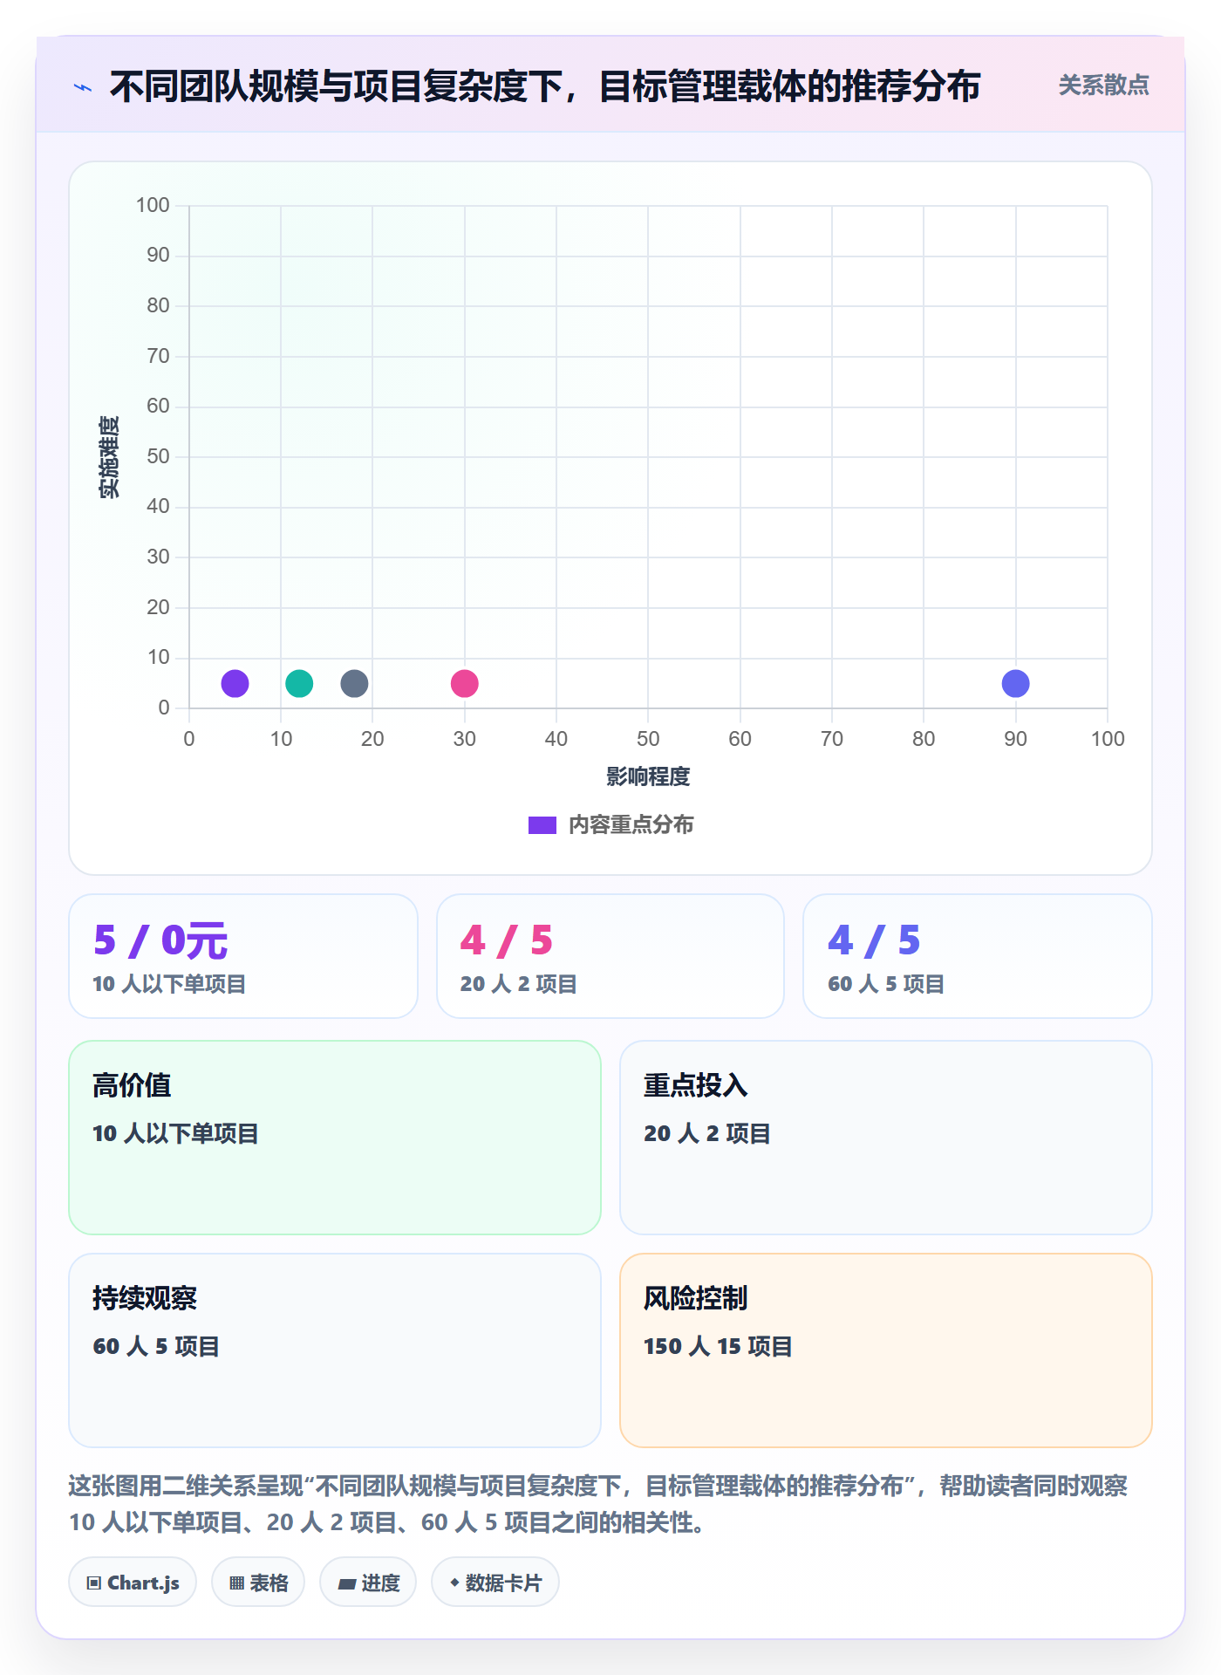Click the 持续观察 card heading

coord(145,1298)
